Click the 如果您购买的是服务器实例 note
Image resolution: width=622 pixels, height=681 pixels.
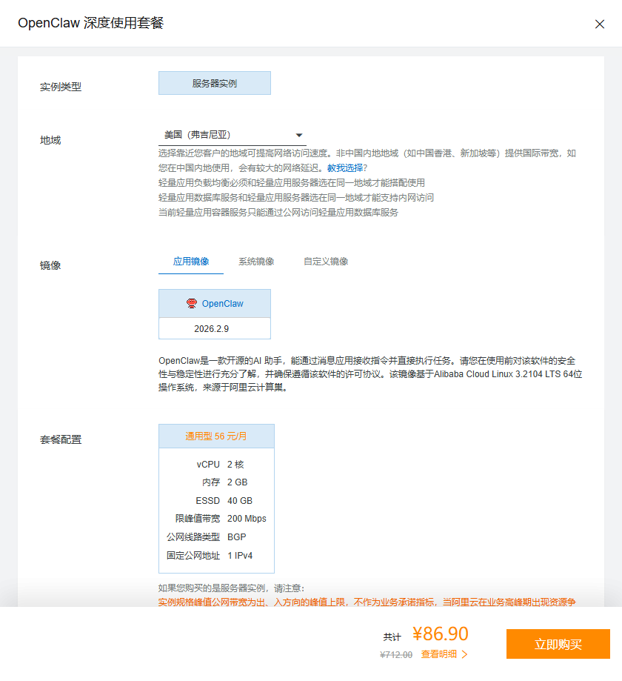click(231, 588)
